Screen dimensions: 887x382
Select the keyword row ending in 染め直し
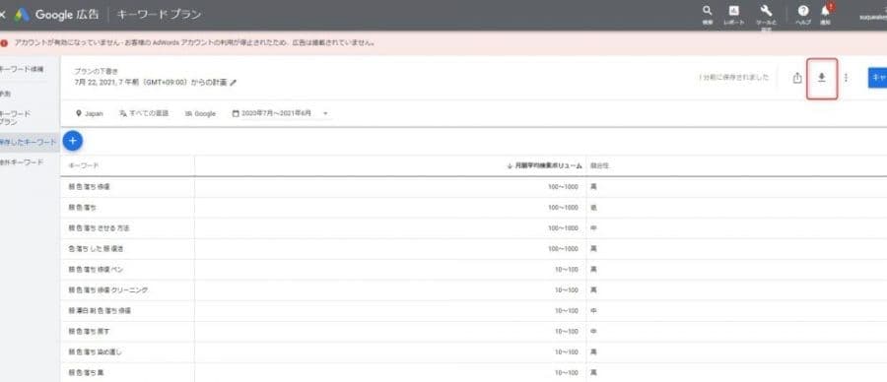(x=473, y=352)
